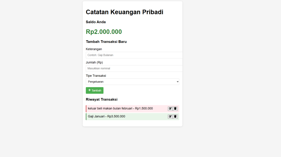Click the Keterangan label
Image resolution: width=281 pixels, height=157 pixels.
point(94,49)
